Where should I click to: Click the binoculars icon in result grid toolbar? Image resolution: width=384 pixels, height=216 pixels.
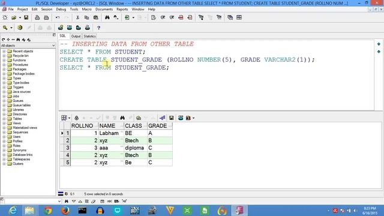(x=122, y=118)
